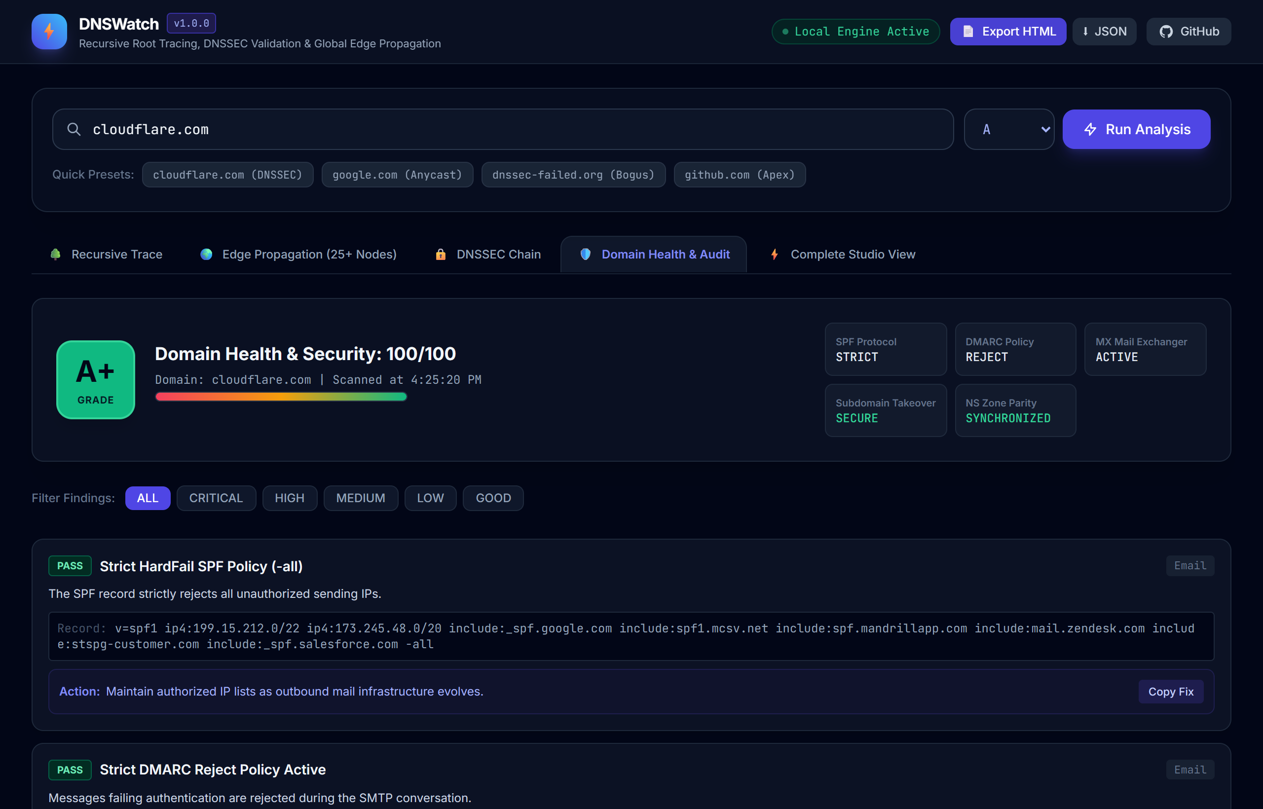The height and width of the screenshot is (809, 1263).
Task: Click the globe icon beside Edge Propagation
Action: (x=207, y=254)
